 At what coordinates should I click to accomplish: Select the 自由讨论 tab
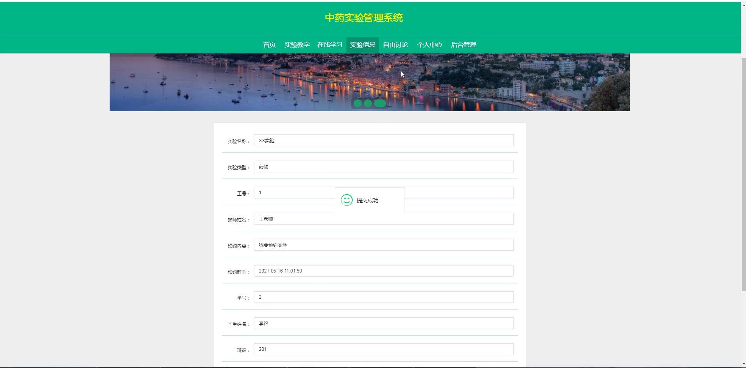pyautogui.click(x=395, y=45)
